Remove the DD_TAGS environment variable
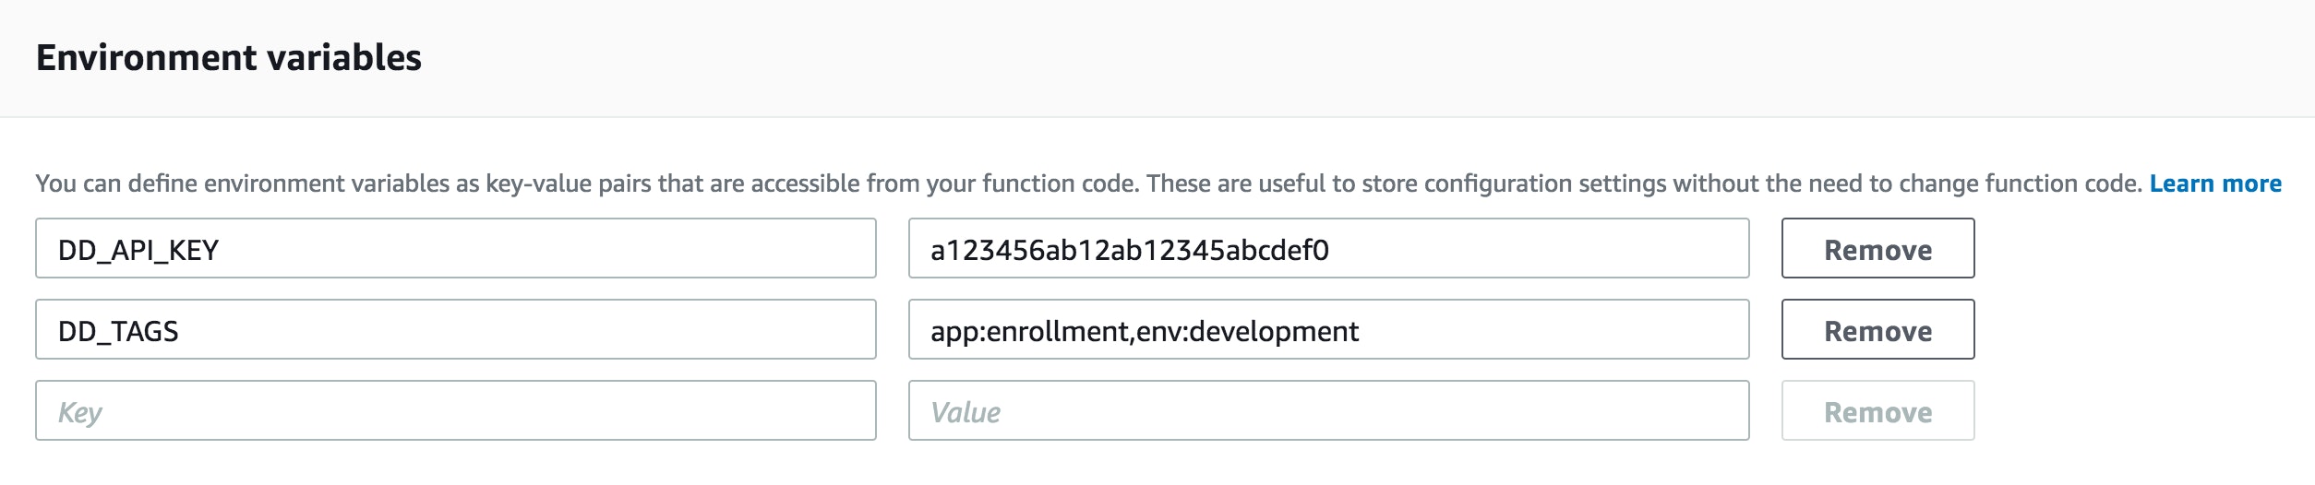This screenshot has width=2315, height=485. [x=1877, y=329]
